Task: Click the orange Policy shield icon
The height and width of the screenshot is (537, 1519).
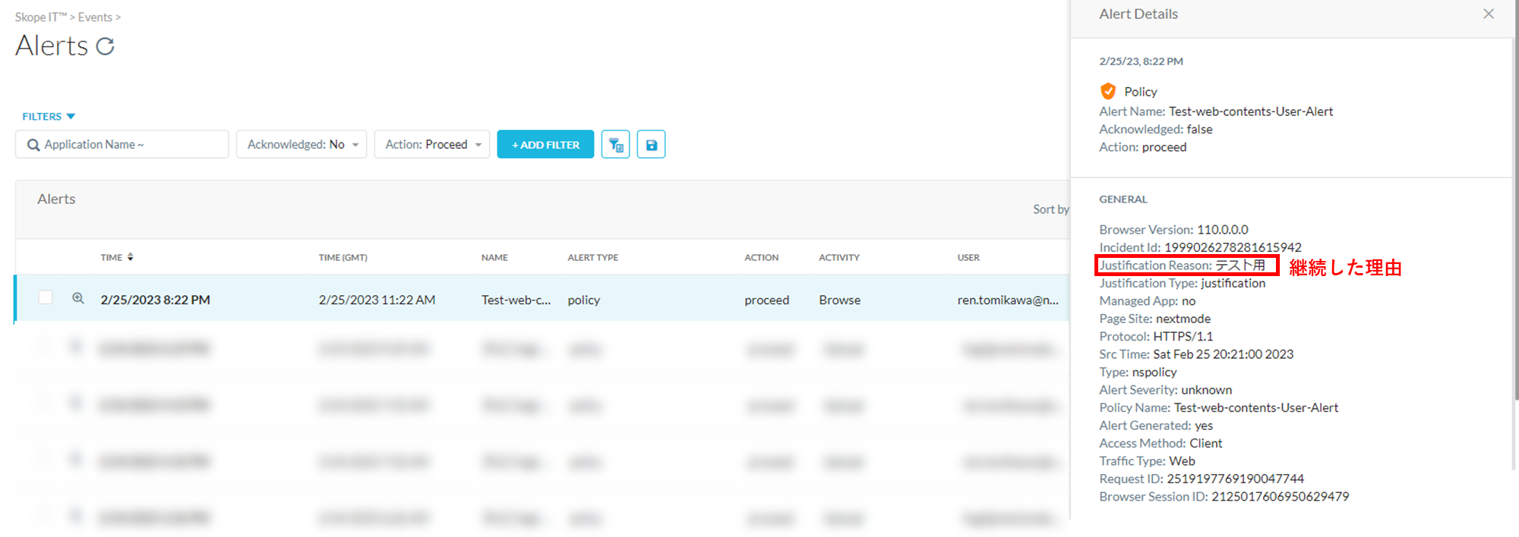Action: [1108, 92]
